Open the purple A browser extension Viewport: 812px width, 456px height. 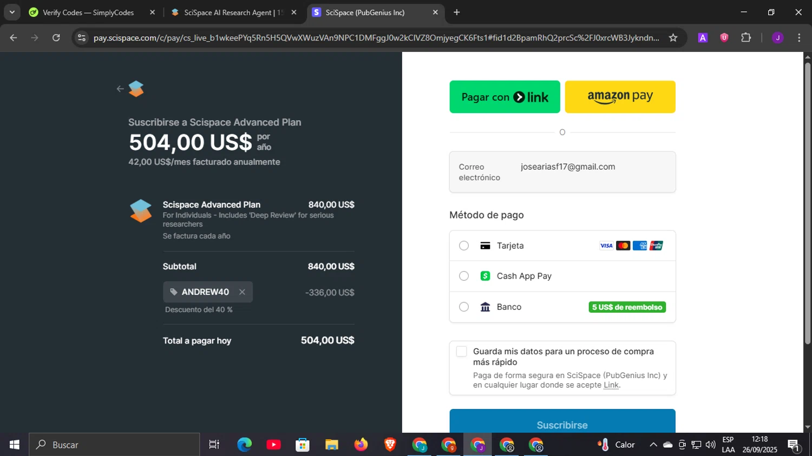click(703, 37)
